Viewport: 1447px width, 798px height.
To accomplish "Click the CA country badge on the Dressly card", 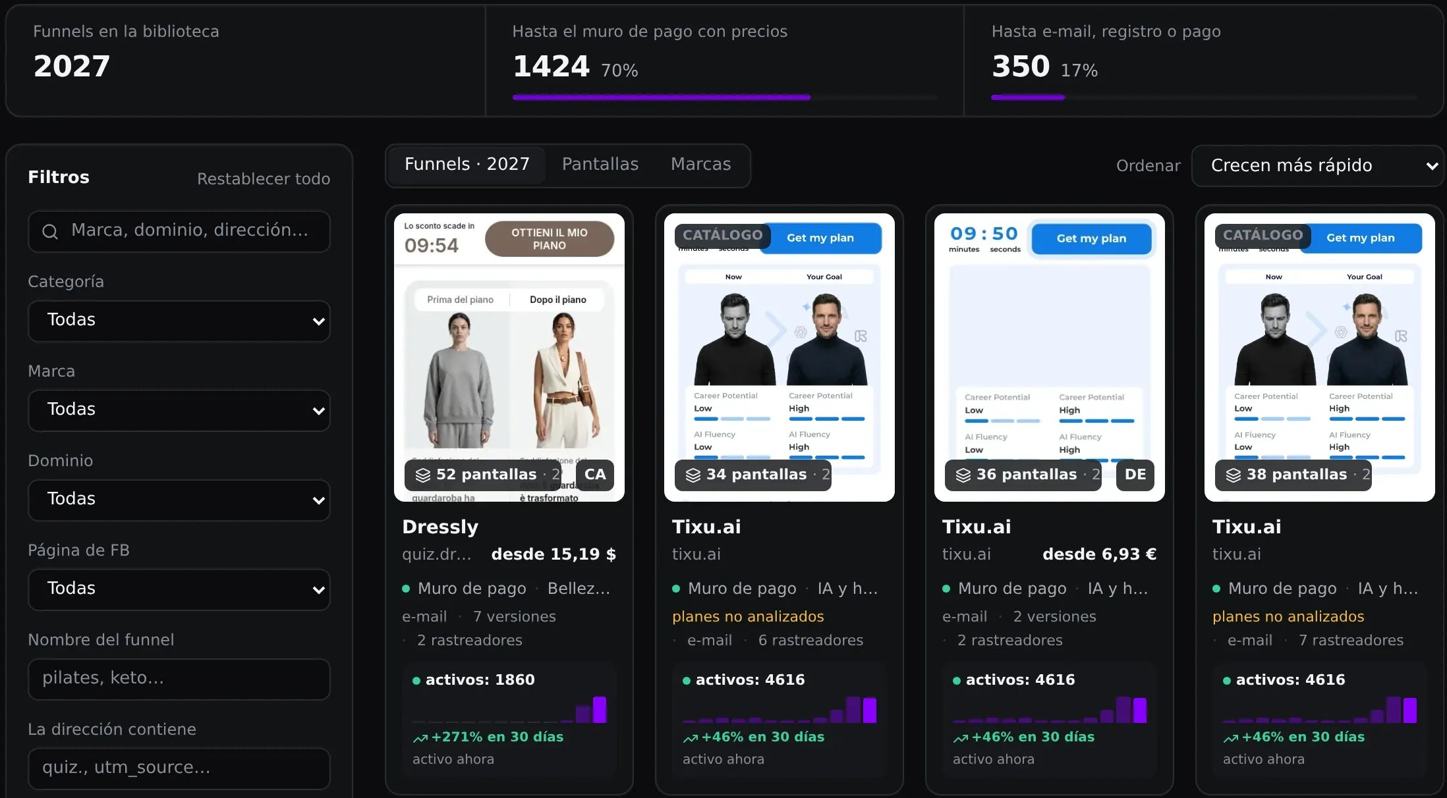I will point(595,475).
